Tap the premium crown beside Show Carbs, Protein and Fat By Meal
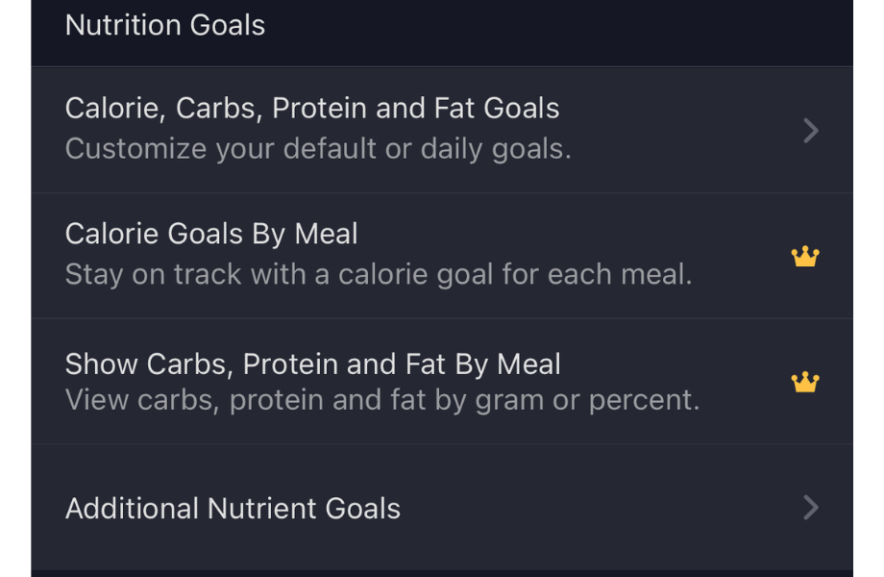The height and width of the screenshot is (577, 884). [x=804, y=382]
